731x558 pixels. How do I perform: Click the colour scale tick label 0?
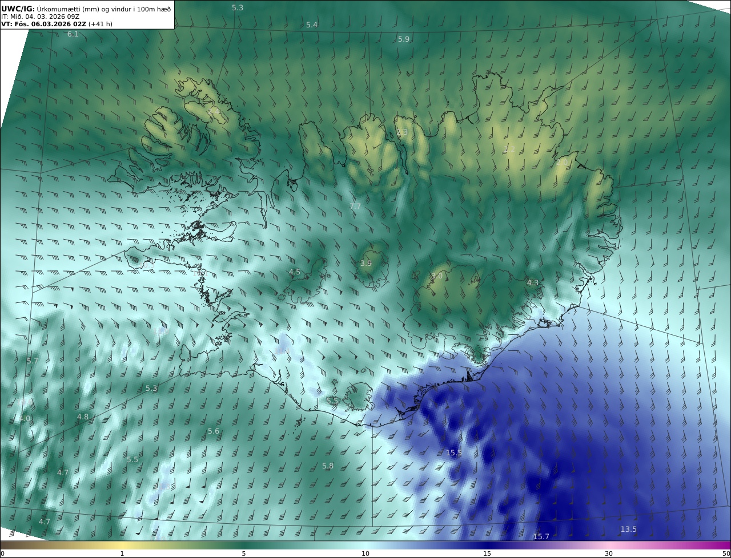[x=2, y=554]
